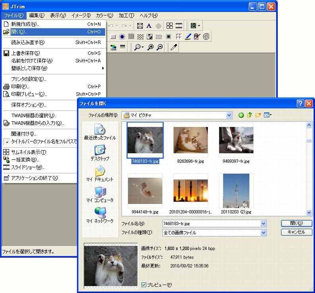Click the colored grid palette icon
The height and width of the screenshot is (293, 315).
[x=193, y=25]
